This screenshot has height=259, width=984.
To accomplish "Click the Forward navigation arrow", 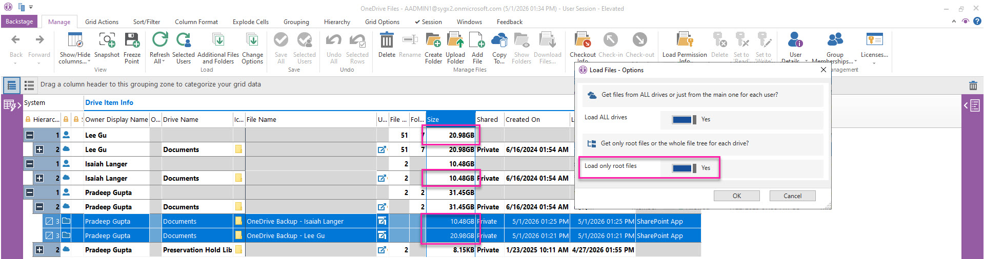I will point(39,40).
